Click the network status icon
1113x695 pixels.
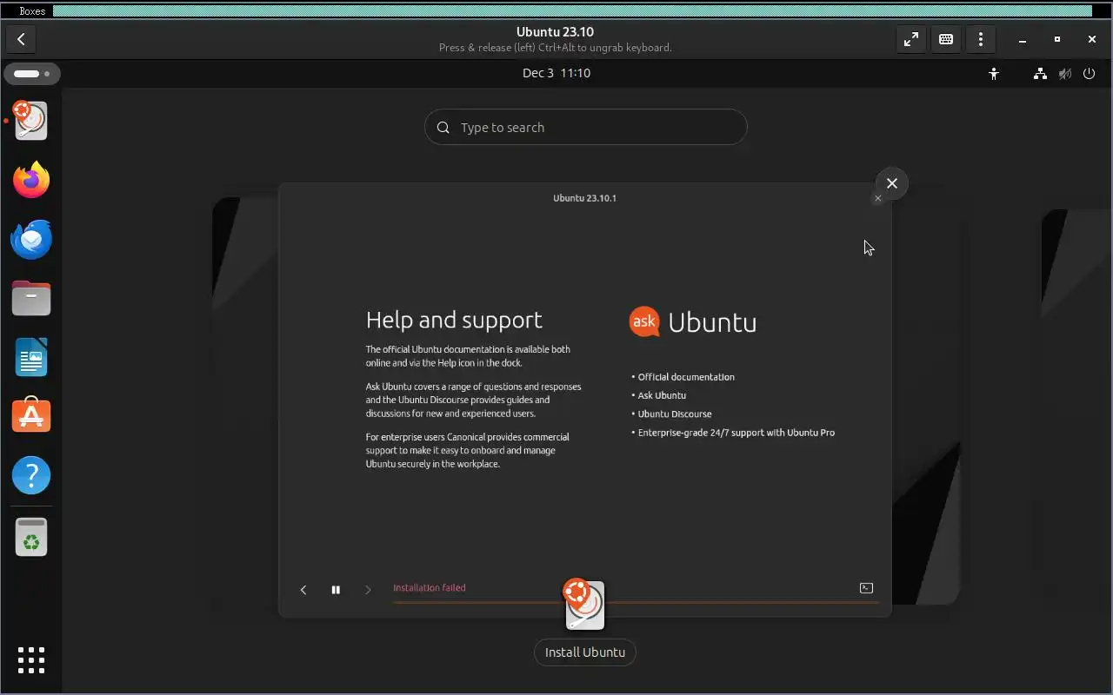[1040, 74]
